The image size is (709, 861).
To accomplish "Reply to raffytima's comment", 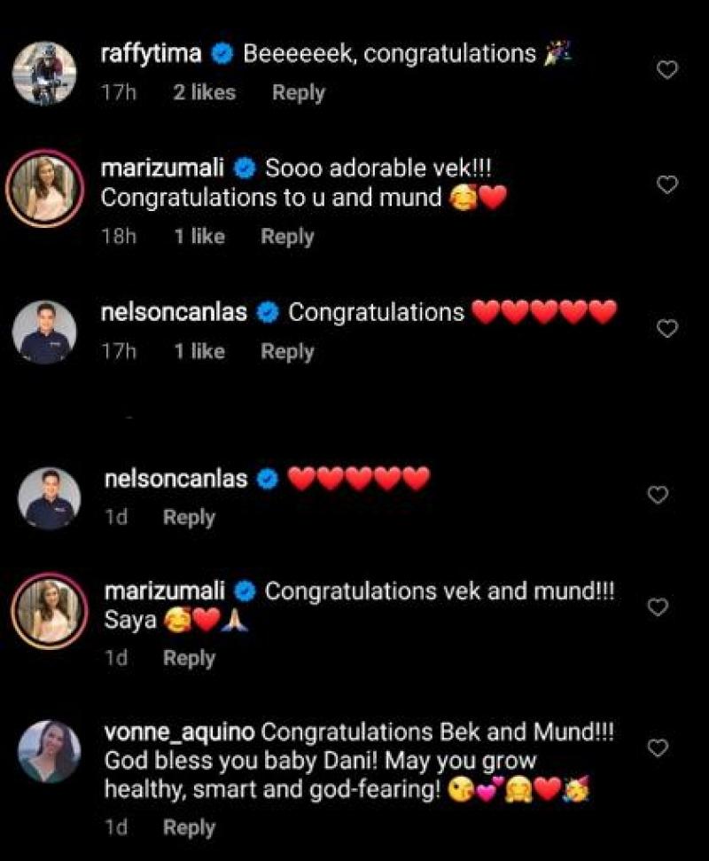I will 298,92.
